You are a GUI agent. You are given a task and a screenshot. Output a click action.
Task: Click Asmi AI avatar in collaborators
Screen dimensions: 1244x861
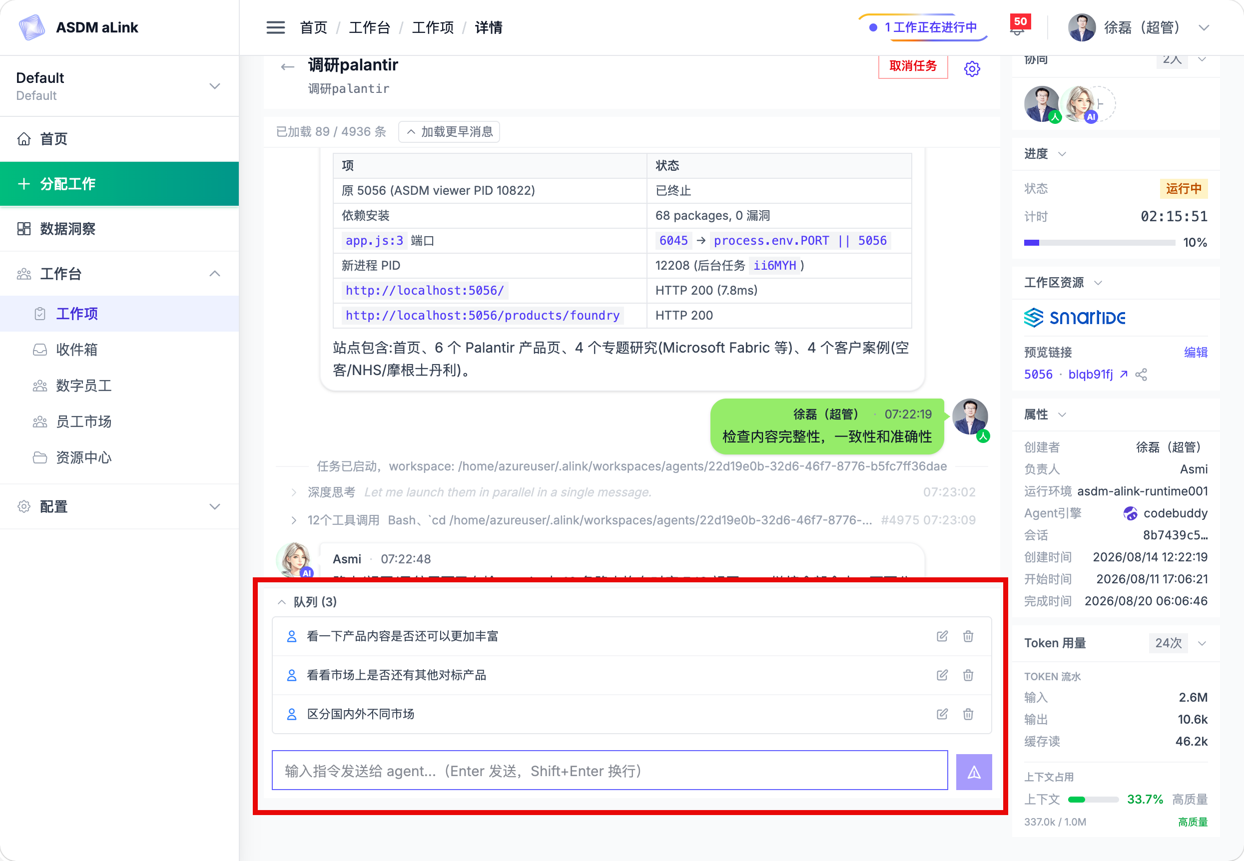click(1079, 103)
